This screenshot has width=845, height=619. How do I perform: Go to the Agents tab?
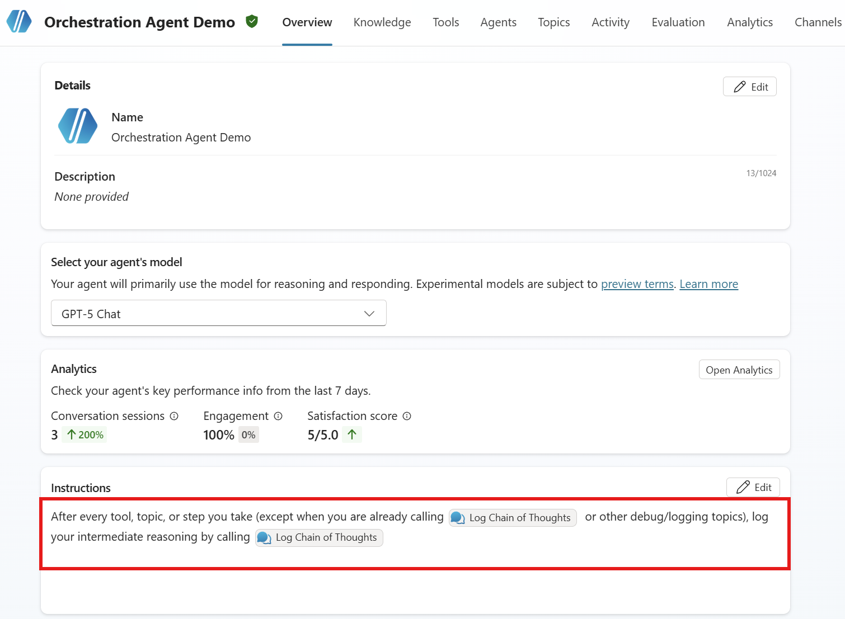pos(498,22)
